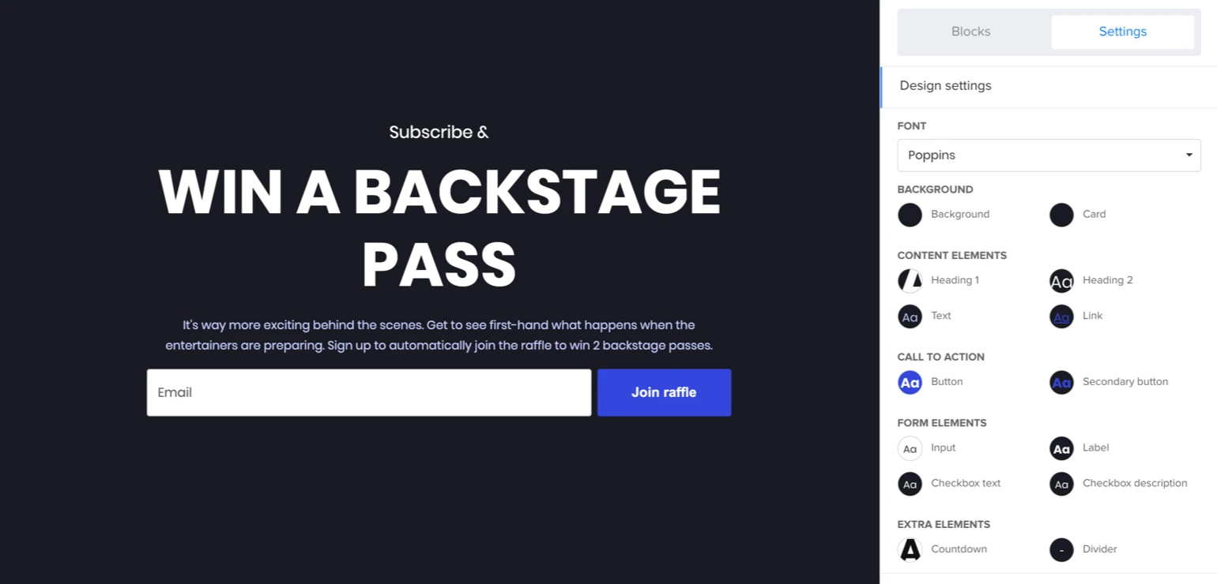
Task: Open the Heading 2 style icon
Action: point(1061,280)
